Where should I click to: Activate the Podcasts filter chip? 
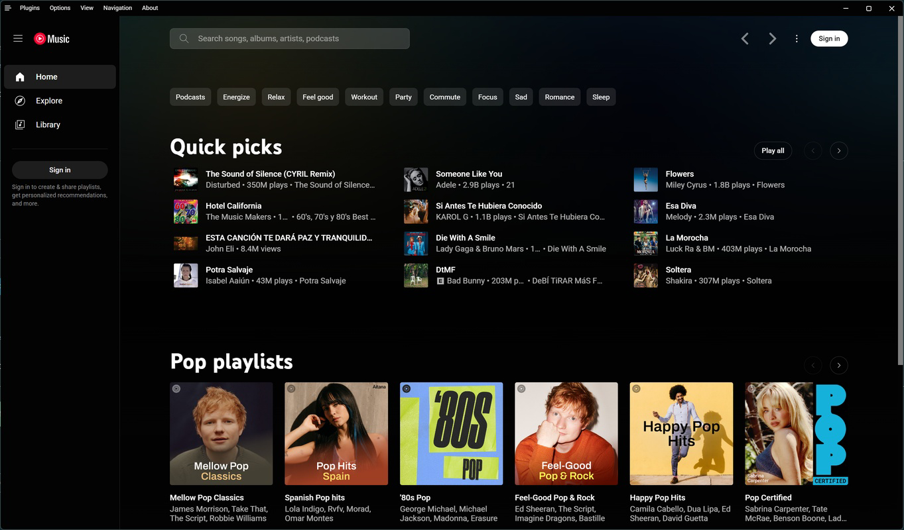(190, 97)
